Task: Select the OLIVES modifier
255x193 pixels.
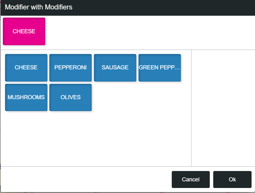Action: point(70,97)
